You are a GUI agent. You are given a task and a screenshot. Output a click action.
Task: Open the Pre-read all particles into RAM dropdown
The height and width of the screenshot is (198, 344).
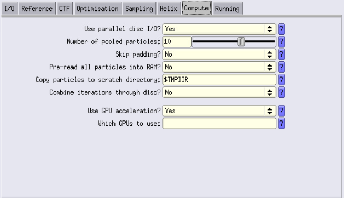pyautogui.click(x=219, y=67)
